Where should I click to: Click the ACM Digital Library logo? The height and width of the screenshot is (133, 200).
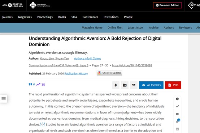coord(13,5)
